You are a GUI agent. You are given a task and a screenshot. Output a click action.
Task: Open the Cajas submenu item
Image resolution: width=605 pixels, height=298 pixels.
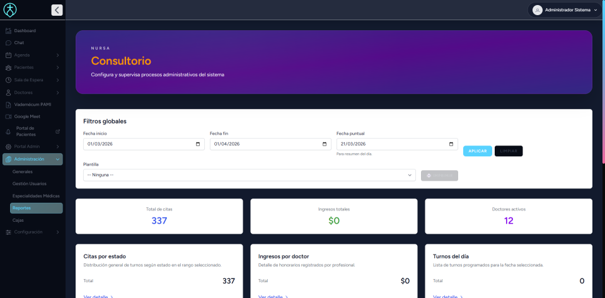(18, 220)
